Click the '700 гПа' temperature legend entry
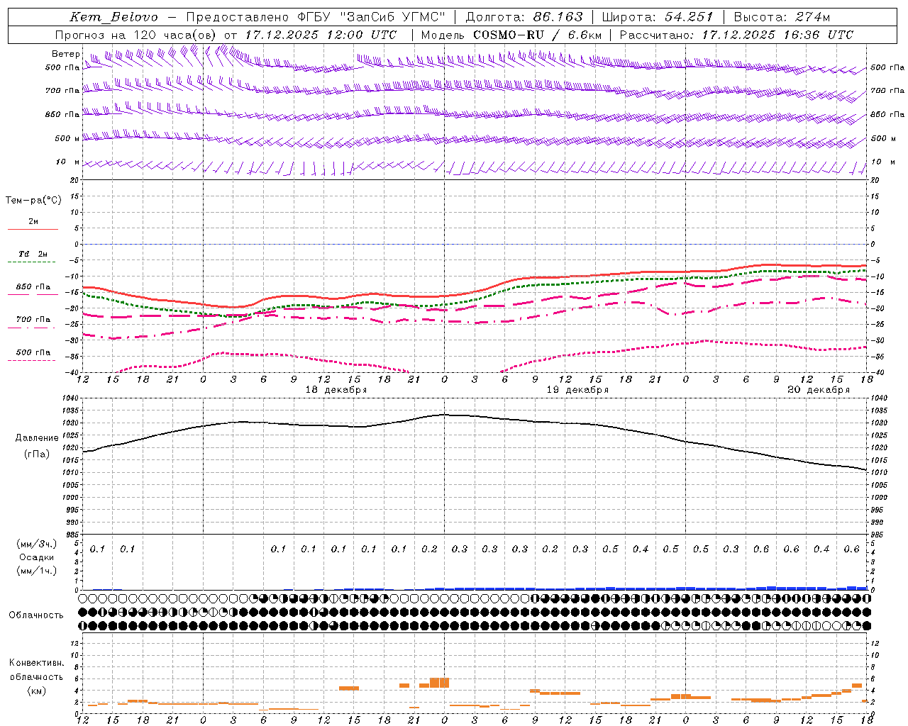This screenshot has height=726, width=908. [33, 320]
